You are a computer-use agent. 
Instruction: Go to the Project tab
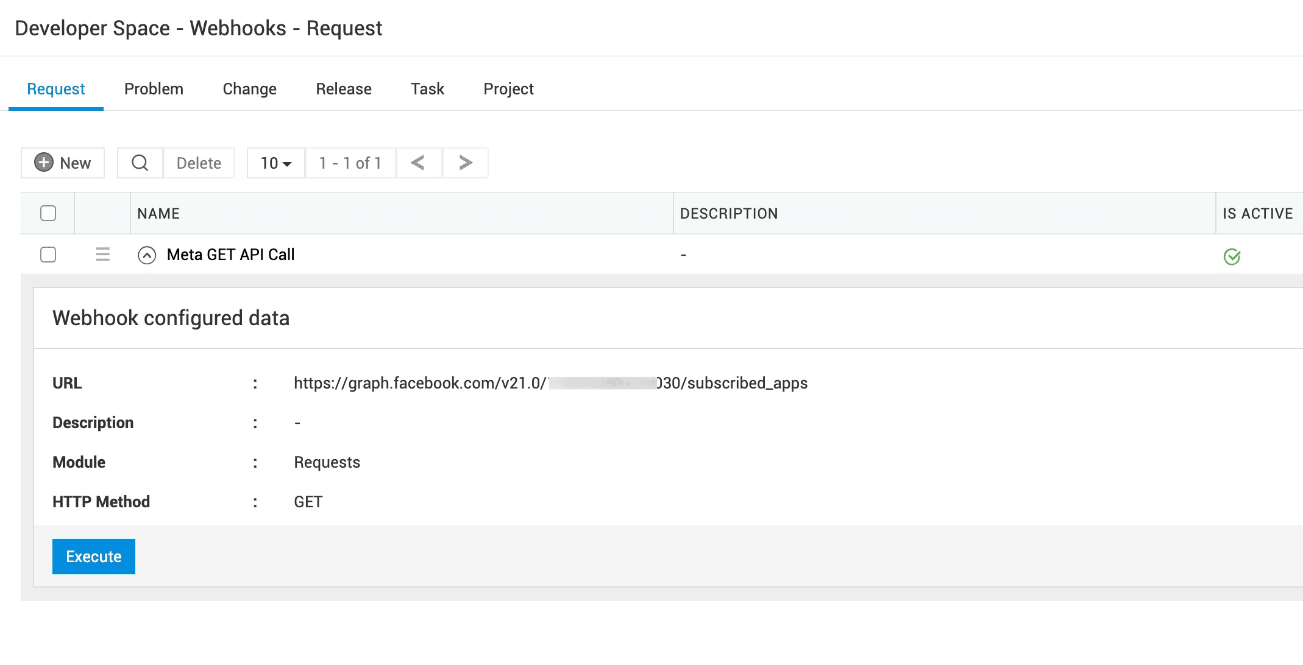508,89
